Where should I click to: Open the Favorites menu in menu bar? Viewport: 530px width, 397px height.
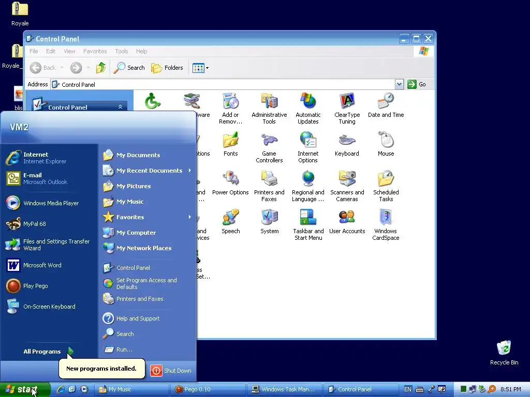point(95,51)
